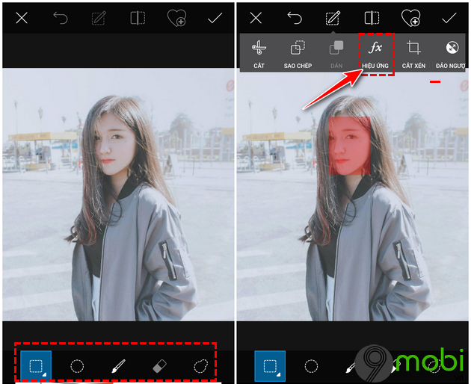471x384 pixels.
Task: Open HIỆU ỨNG fx effects
Action: (375, 54)
